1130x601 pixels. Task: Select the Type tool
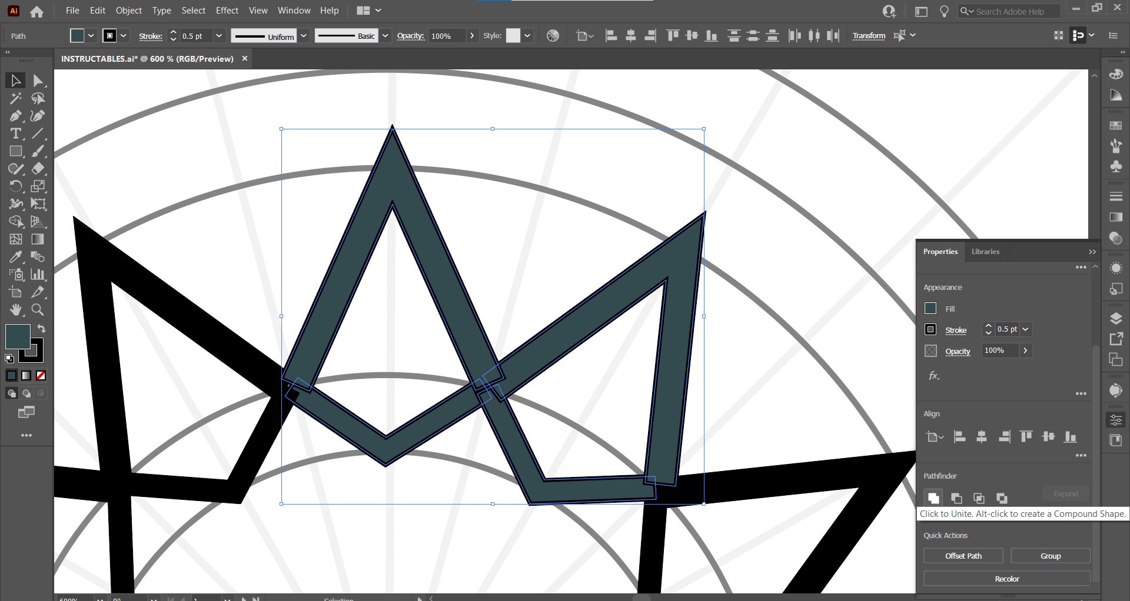click(x=16, y=133)
